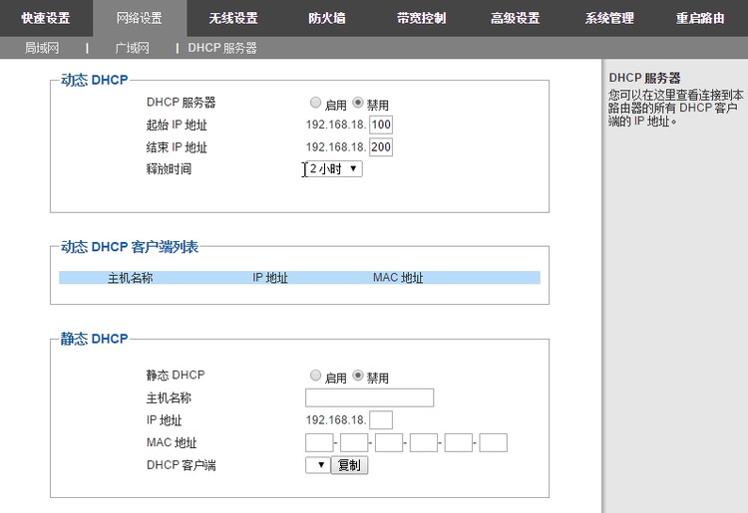Click the sixth MAC 地址 octet field
This screenshot has width=748, height=513.
(494, 442)
